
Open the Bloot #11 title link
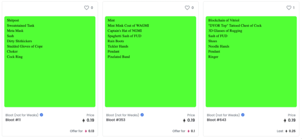13,120
